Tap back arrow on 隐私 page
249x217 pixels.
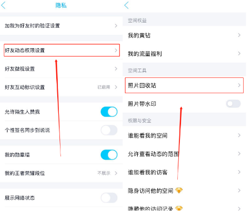3,5
